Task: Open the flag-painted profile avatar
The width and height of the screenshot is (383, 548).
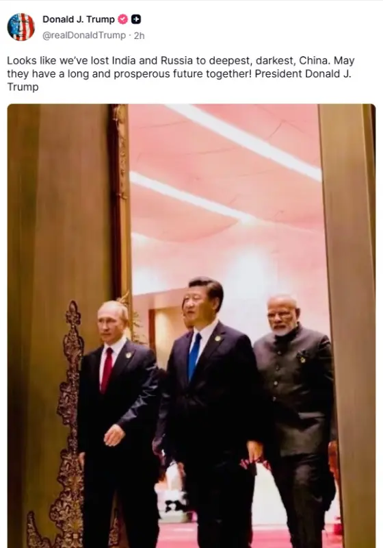Action: [21, 27]
